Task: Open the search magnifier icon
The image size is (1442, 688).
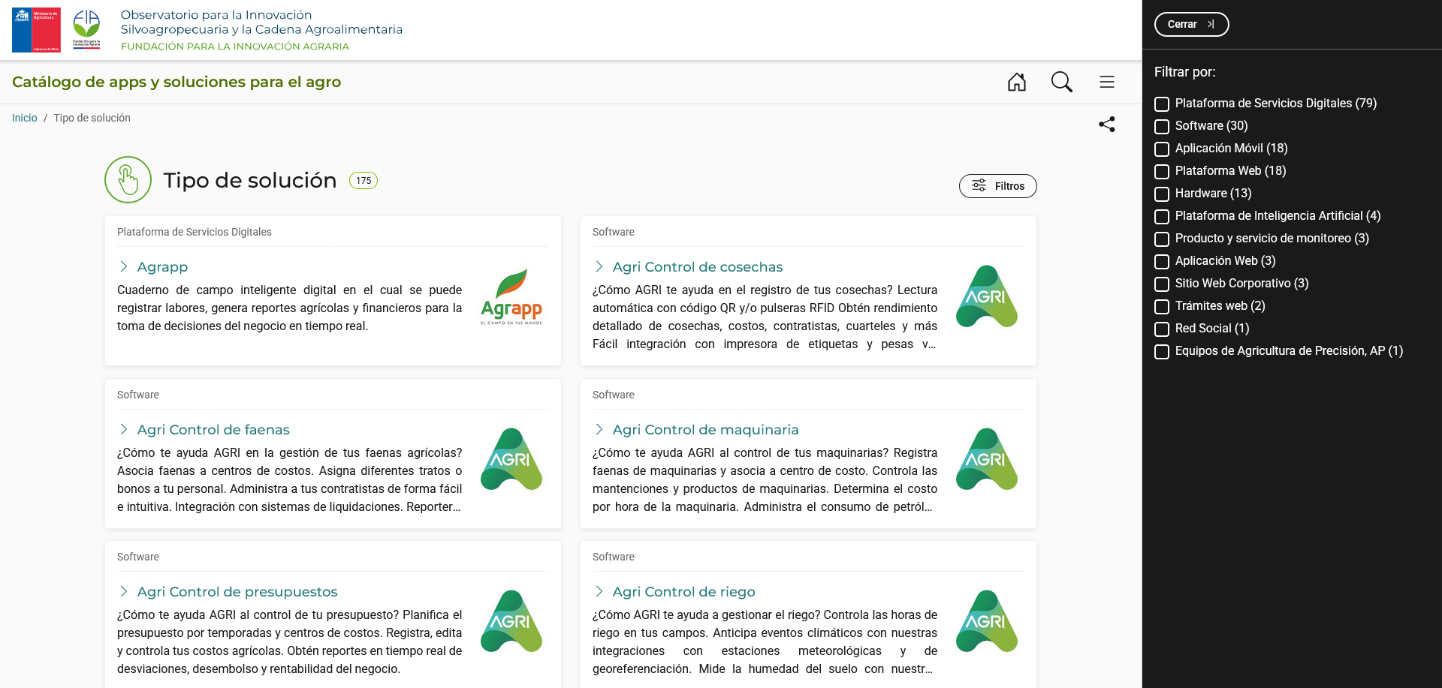Action: tap(1062, 82)
